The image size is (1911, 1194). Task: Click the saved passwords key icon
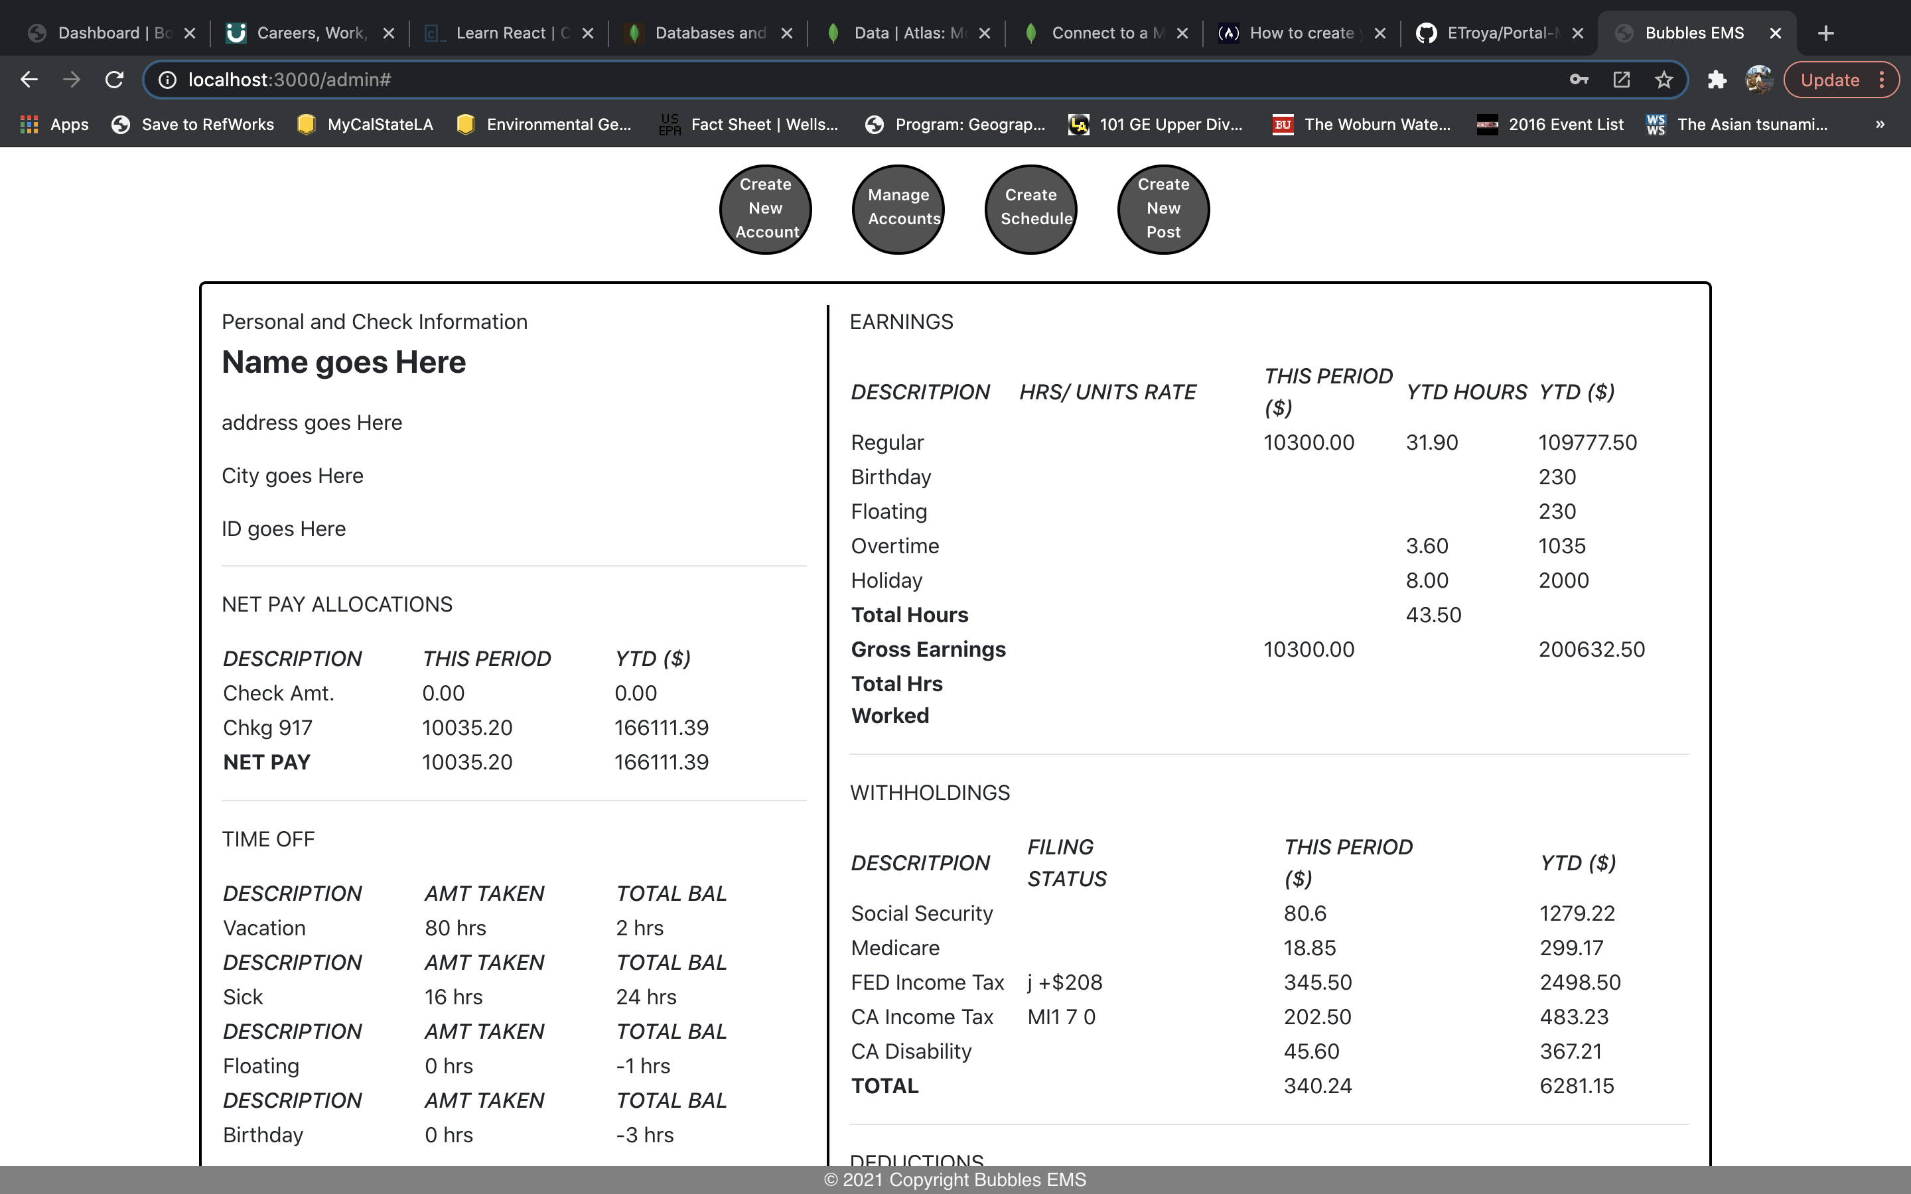1579,80
